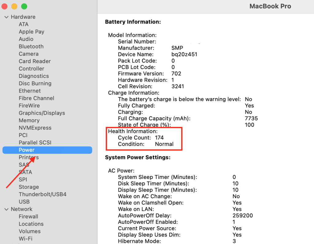Click the Health Information label
The height and width of the screenshot is (244, 314).
click(x=133, y=131)
